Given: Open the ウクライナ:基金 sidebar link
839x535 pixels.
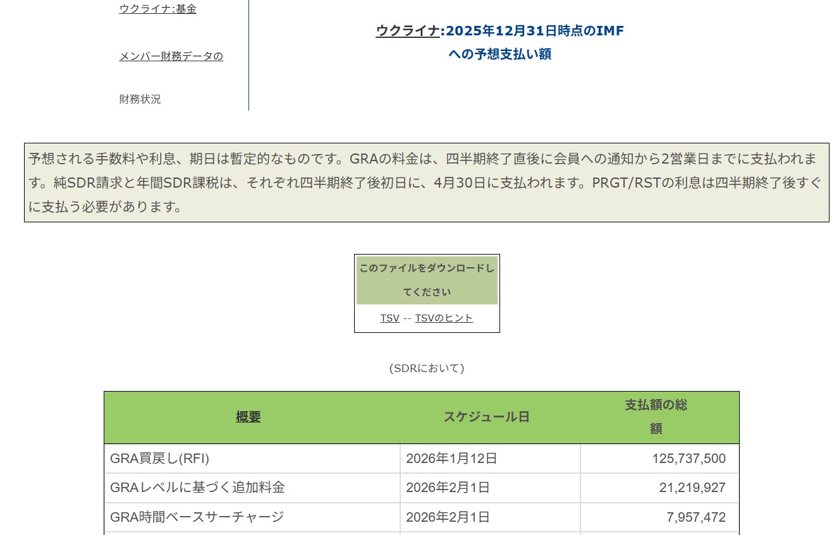Looking at the screenshot, I should pos(157,9).
